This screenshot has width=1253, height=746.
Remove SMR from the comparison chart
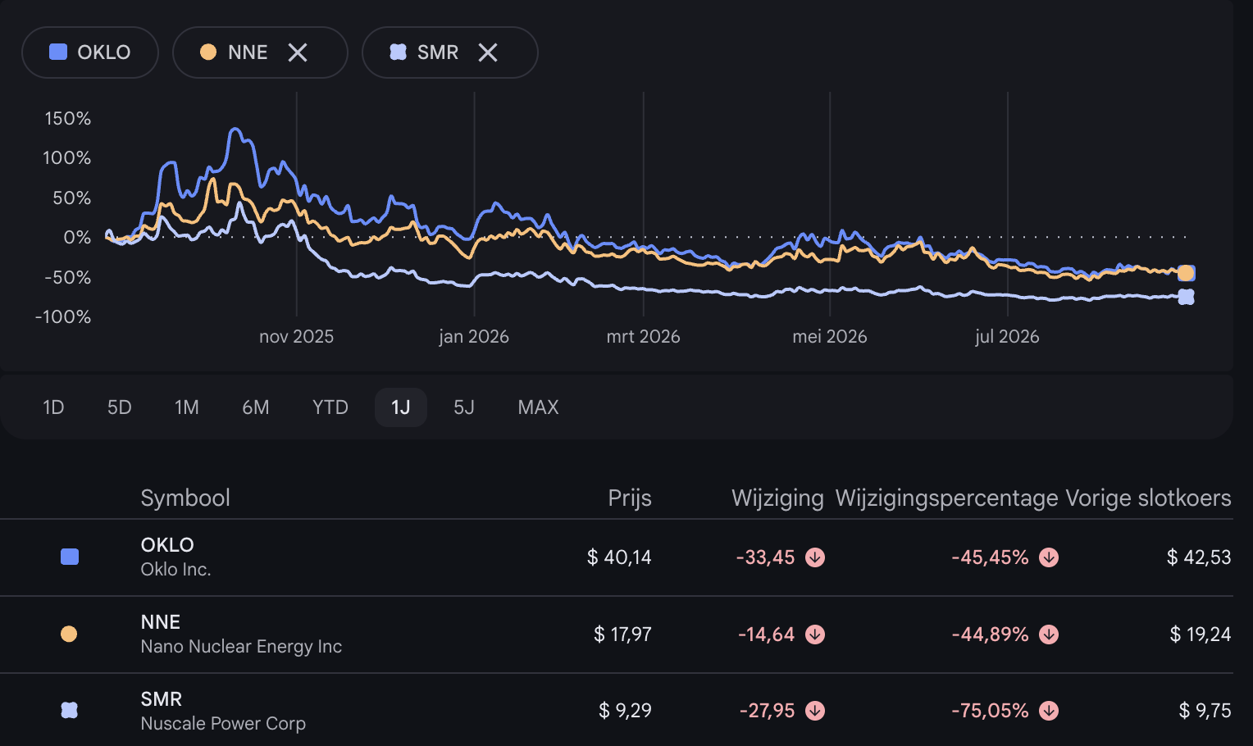[x=488, y=52]
